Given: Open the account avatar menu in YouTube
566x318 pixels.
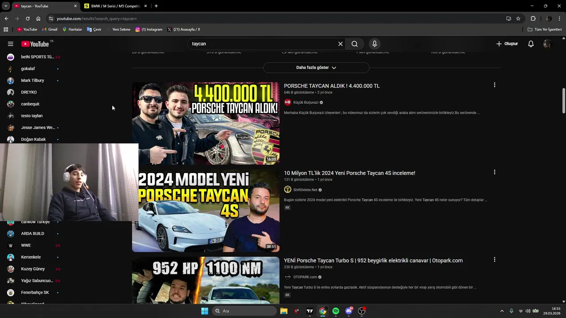Looking at the screenshot, I should (x=547, y=44).
